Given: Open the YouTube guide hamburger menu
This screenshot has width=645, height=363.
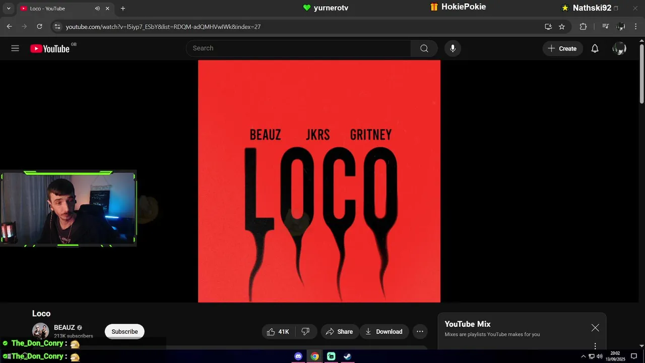Looking at the screenshot, I should [15, 48].
